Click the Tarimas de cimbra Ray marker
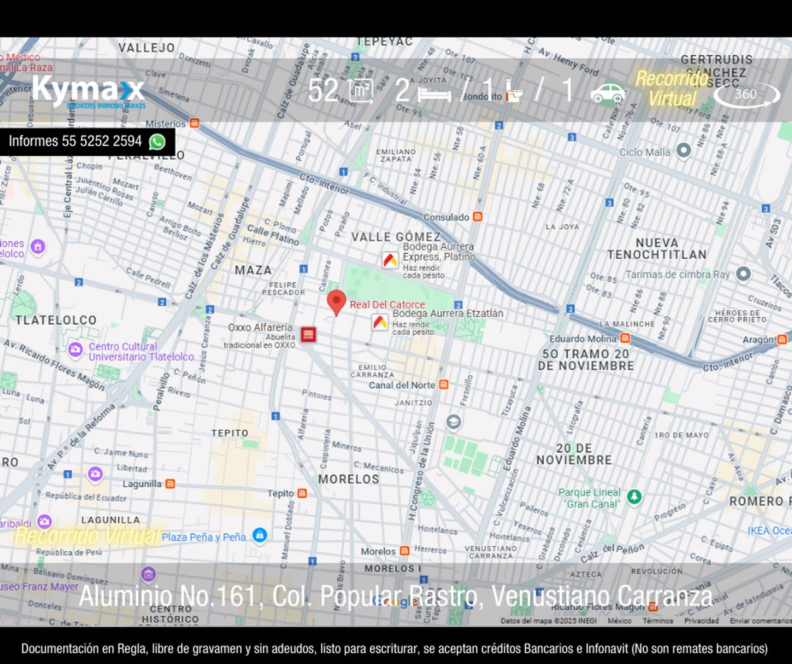The image size is (792, 664). click(744, 274)
